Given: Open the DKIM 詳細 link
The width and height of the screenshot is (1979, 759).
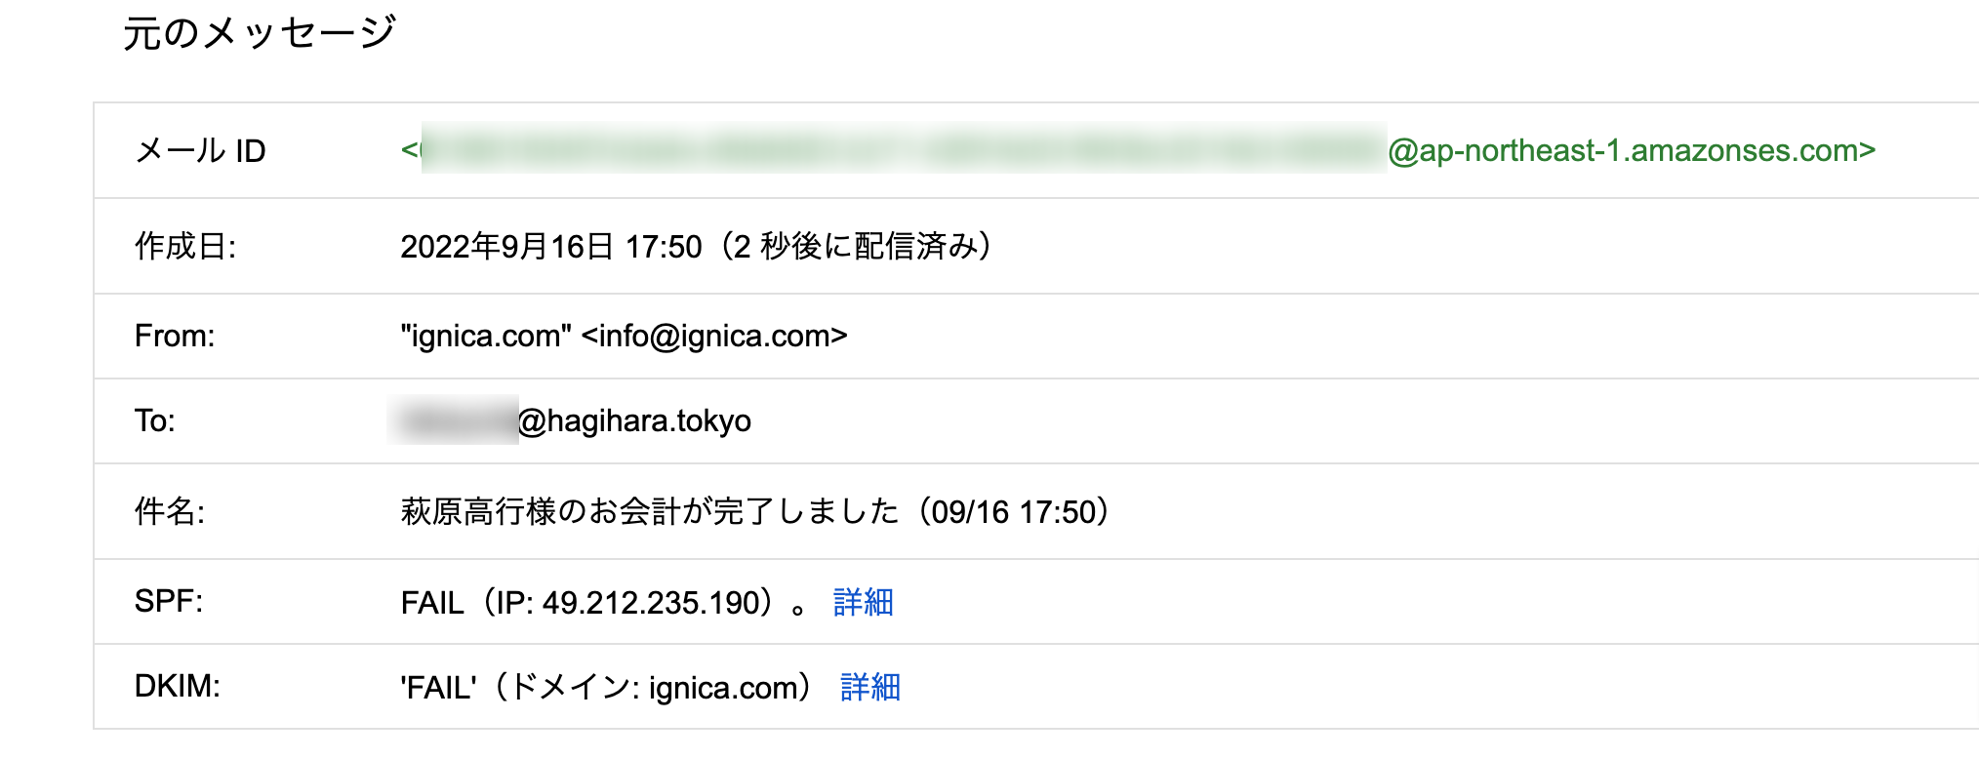Looking at the screenshot, I should 870,687.
